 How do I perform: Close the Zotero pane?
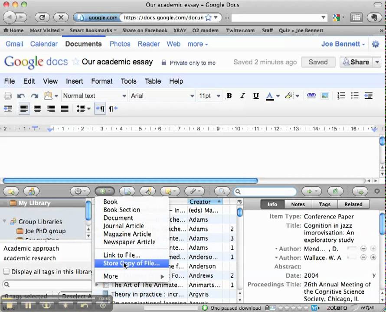coord(377,191)
